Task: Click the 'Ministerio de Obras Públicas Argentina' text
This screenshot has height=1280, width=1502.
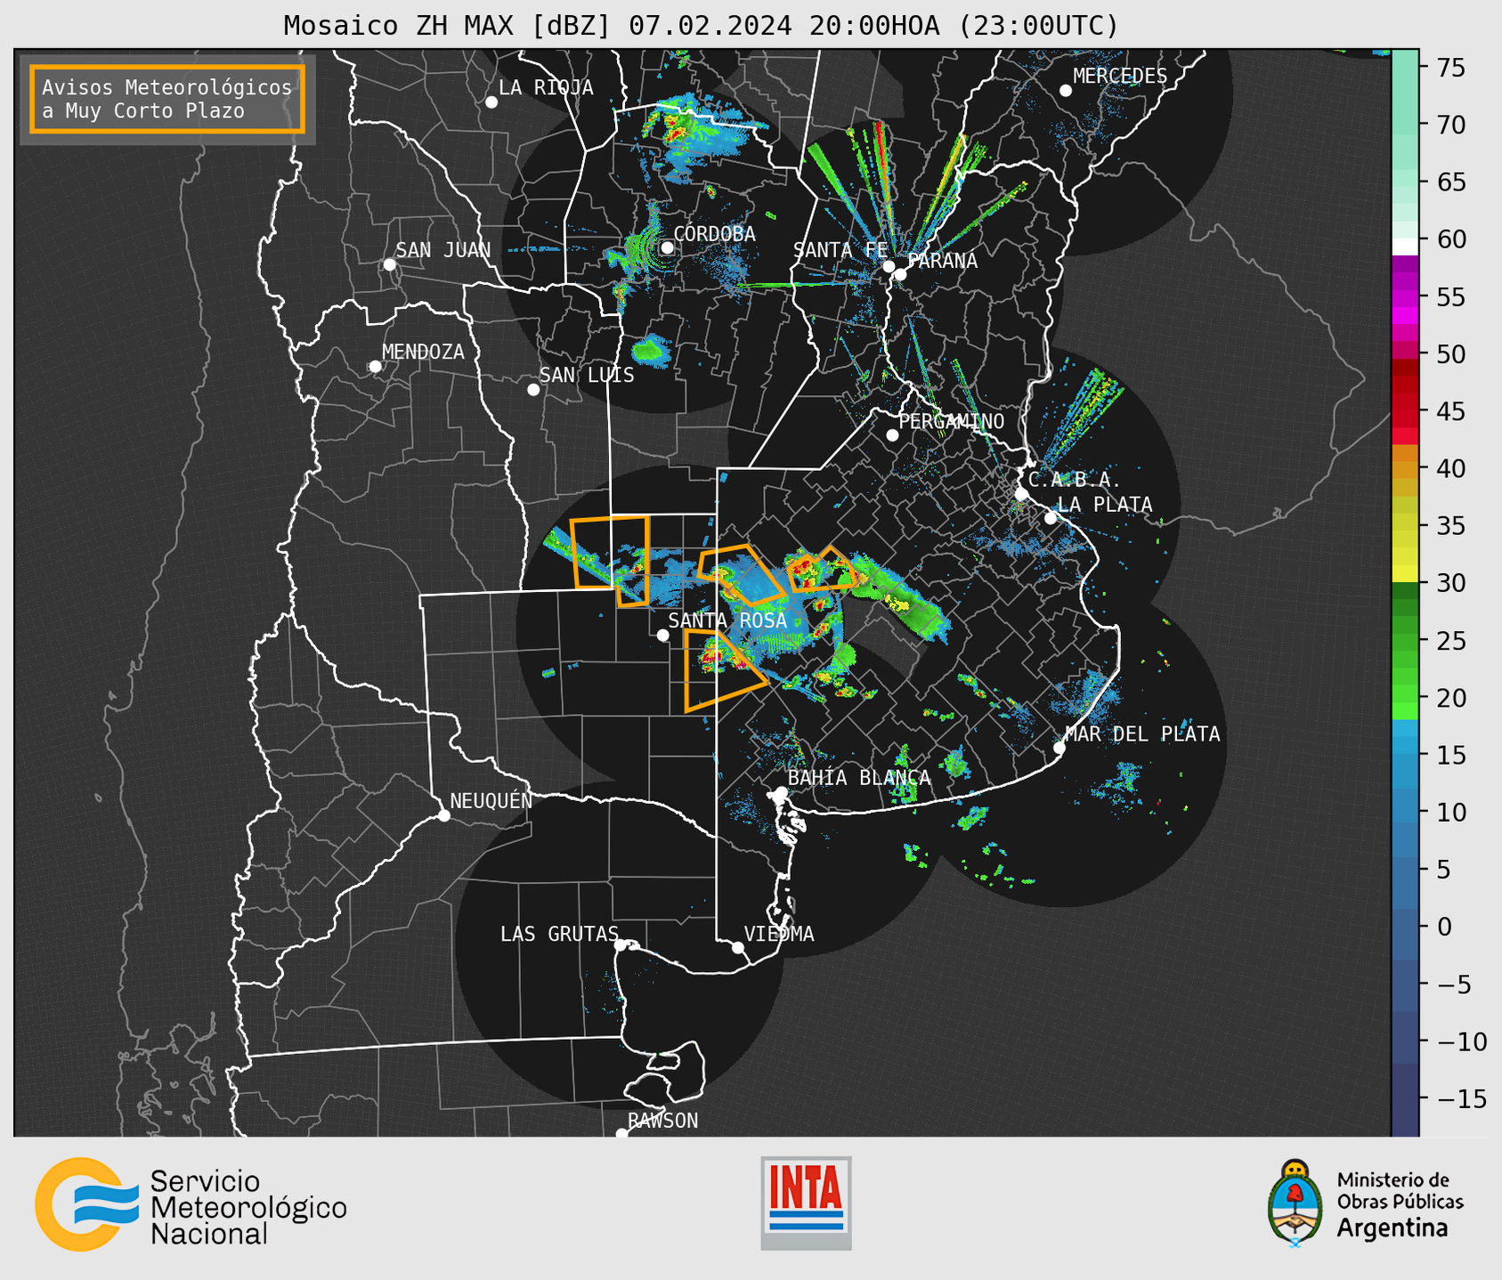Action: (1400, 1204)
